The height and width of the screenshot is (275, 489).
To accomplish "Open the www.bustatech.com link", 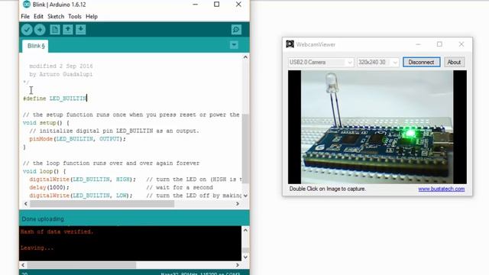I will (442, 189).
